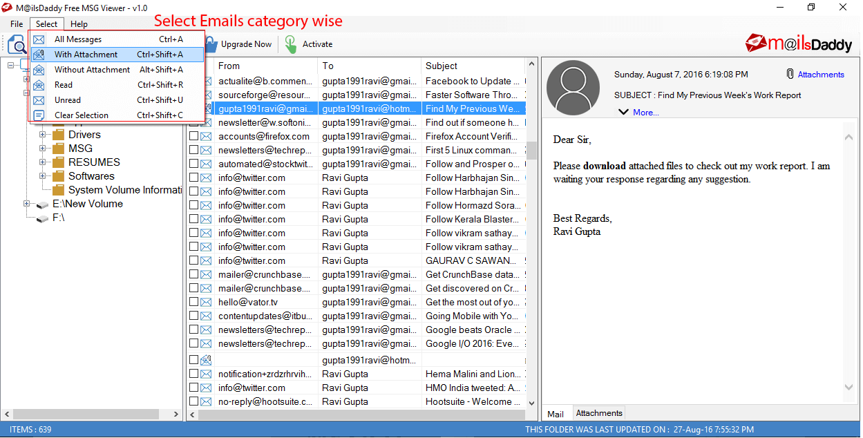Check the Google I/O 2016 email checkbox
The width and height of the screenshot is (863, 438).
pyautogui.click(x=194, y=343)
